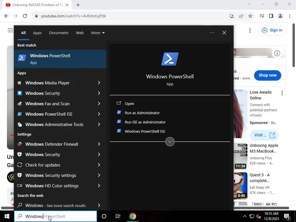296x222 pixels.
Task: Show hidden system tray icons
Action: [245, 216]
